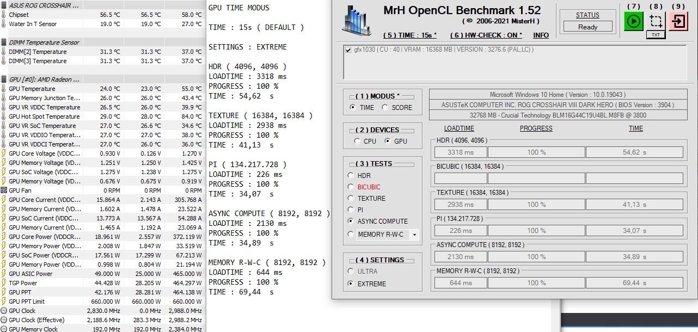The width and height of the screenshot is (698, 332).
Task: Select the TIME modus radio button
Action: pos(353,107)
